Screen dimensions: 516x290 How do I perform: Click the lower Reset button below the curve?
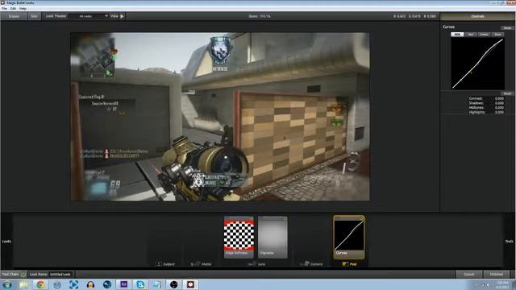pos(507,93)
